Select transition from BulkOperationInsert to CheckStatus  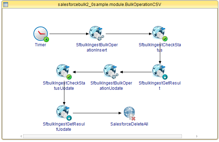(129, 34)
